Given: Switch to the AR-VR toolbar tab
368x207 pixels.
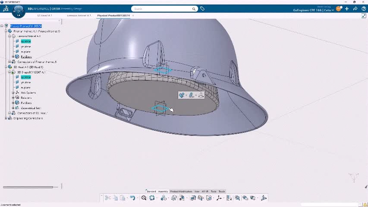Looking at the screenshot, I should point(205,191).
